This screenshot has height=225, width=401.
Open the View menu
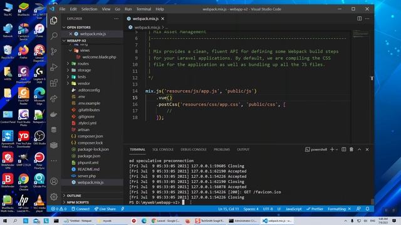(x=106, y=9)
